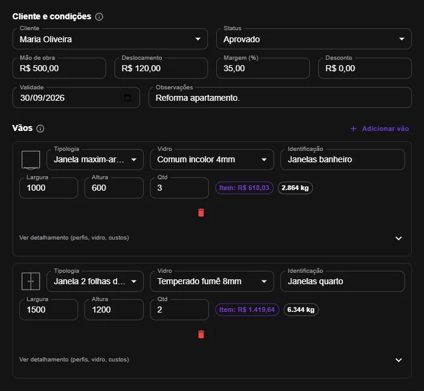Image resolution: width=424 pixels, height=391 pixels.
Task: Open the Cliente dropdown showing Maria Oliveira
Action: pyautogui.click(x=110, y=39)
